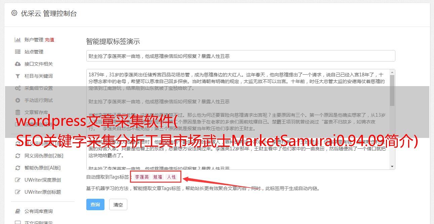Open the 公有词库查询 menu item
Image resolution: width=434 pixels, height=224 pixels.
click(x=39, y=211)
